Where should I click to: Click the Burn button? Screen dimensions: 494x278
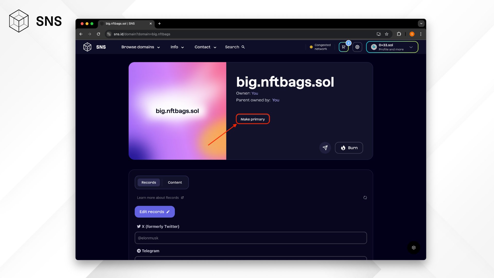coord(349,148)
